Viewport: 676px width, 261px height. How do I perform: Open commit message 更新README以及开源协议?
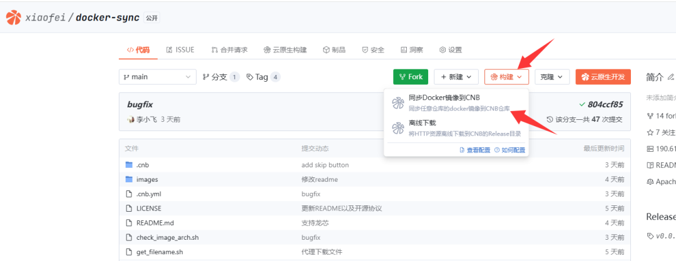click(x=342, y=208)
